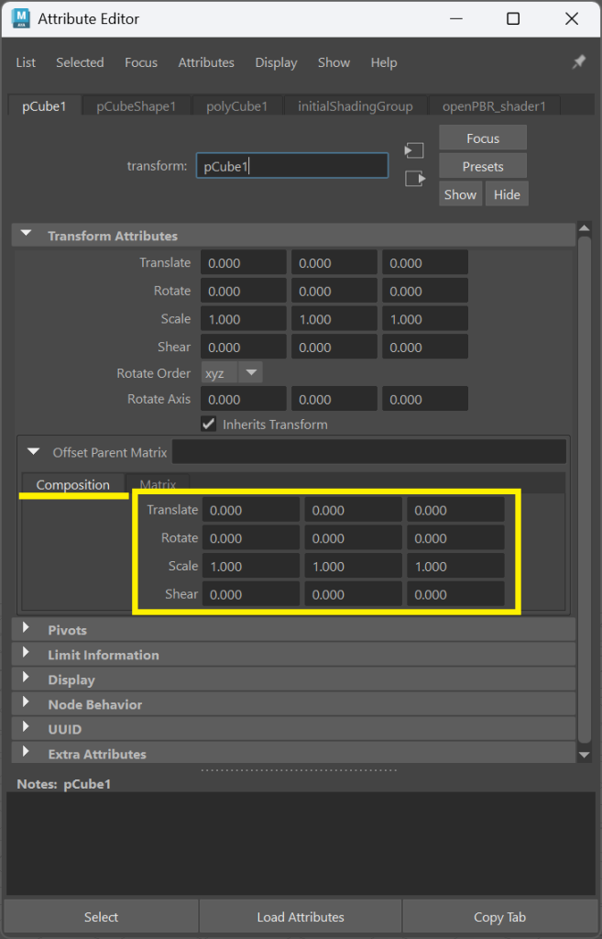Open the Attributes menu
The height and width of the screenshot is (939, 602).
click(x=206, y=62)
